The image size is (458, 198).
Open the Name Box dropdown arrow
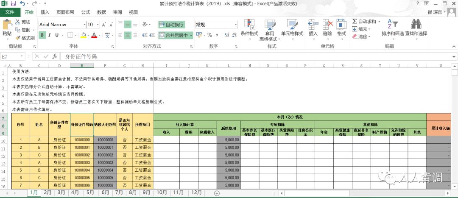click(x=22, y=56)
